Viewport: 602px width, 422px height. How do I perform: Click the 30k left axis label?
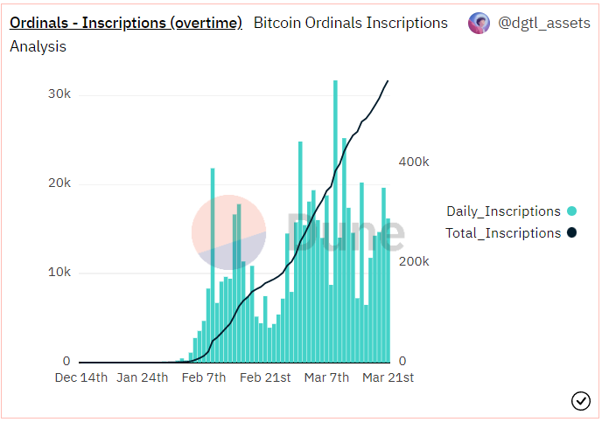(x=59, y=93)
